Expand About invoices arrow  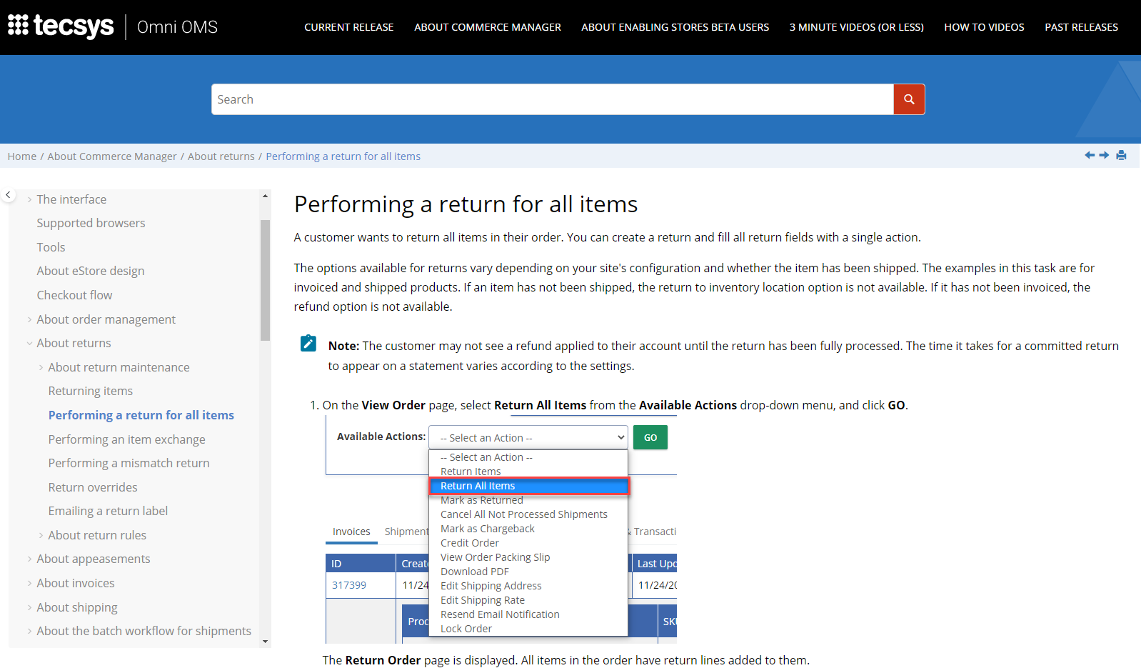click(x=29, y=584)
